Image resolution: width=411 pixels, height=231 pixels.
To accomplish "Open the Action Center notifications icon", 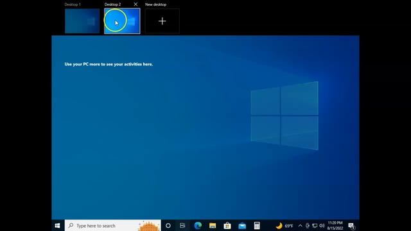I will [x=351, y=225].
